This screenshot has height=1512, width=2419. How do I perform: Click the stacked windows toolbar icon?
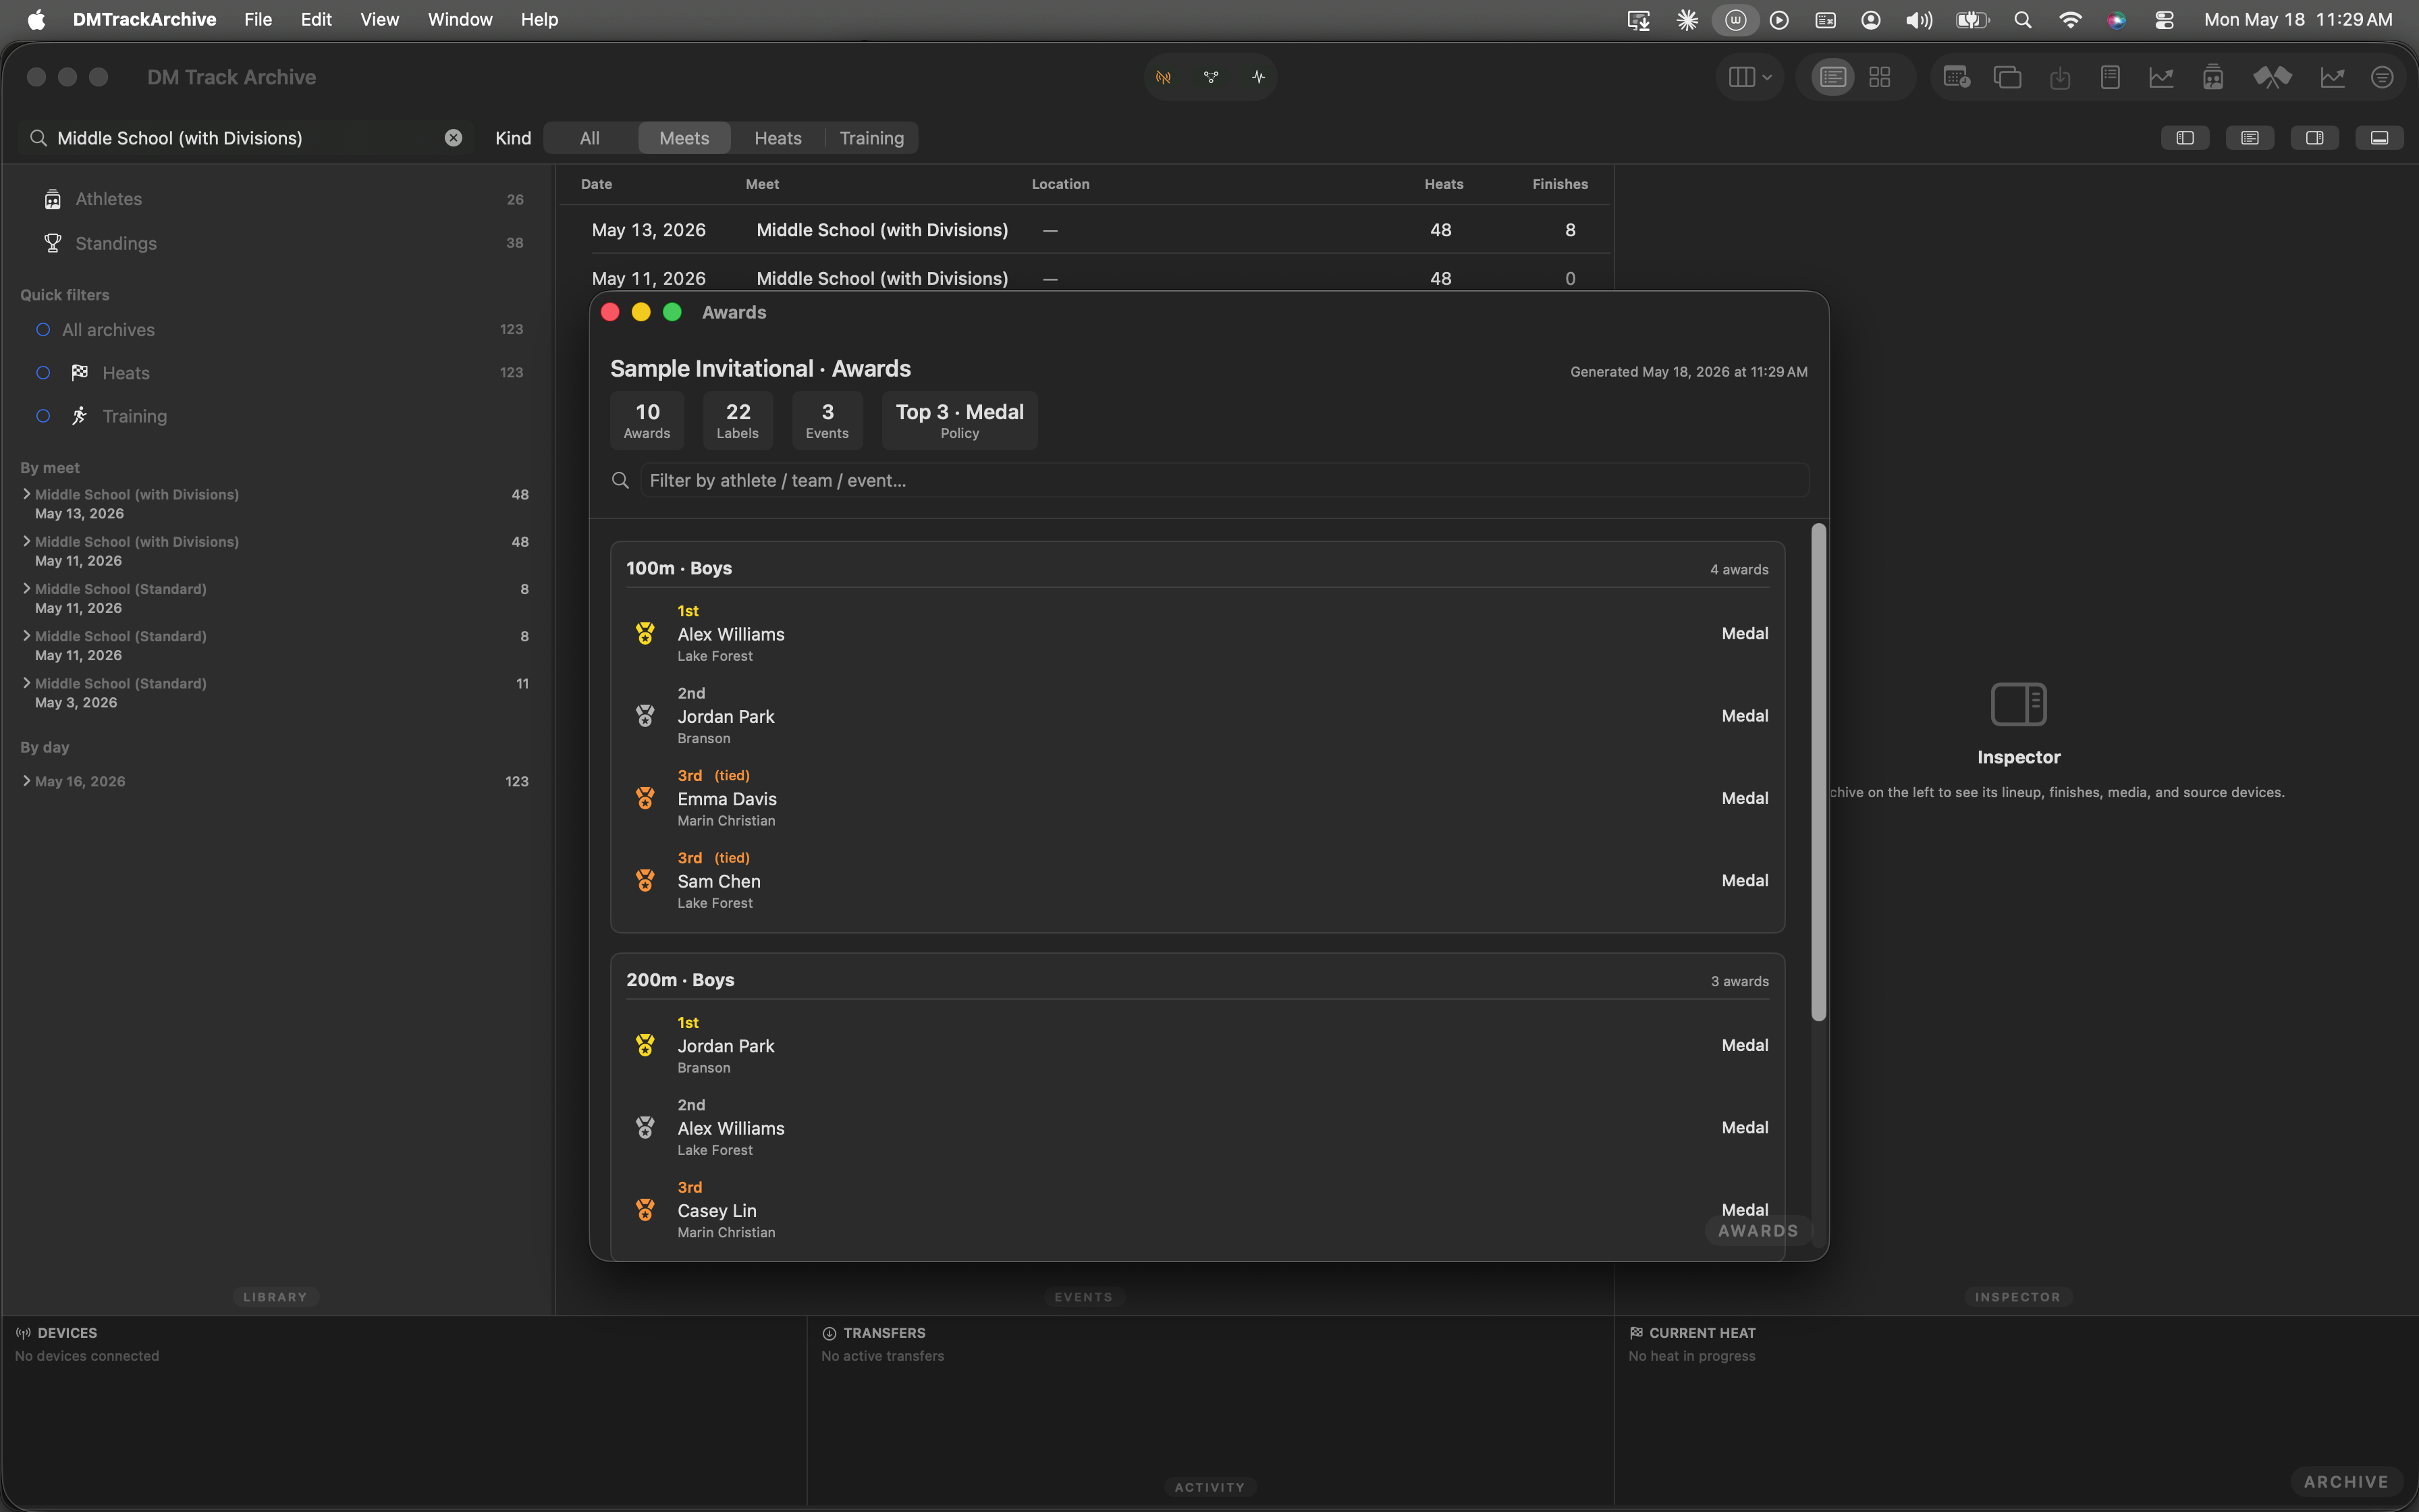tap(2007, 77)
